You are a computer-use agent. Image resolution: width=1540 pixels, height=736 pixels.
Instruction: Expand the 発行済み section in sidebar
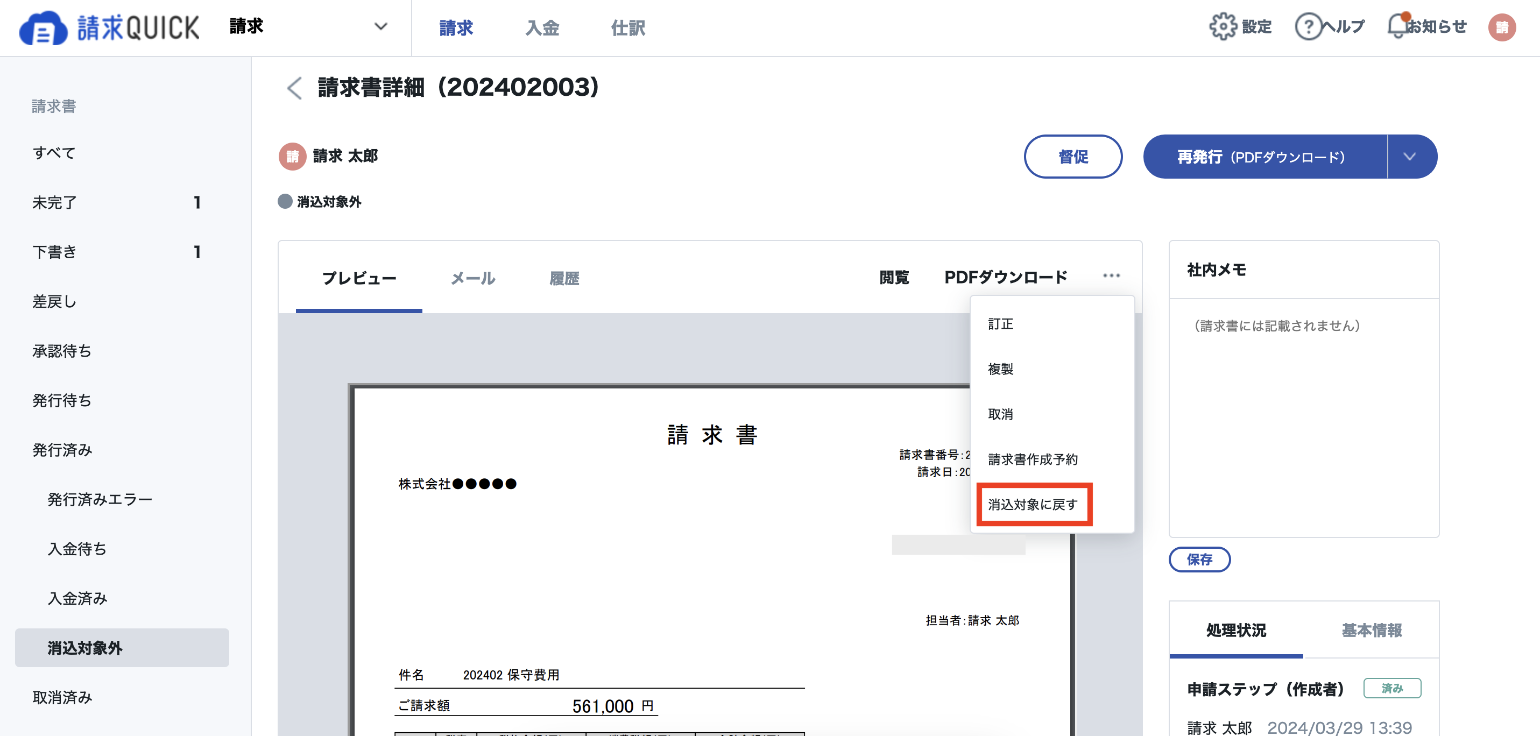coord(62,450)
